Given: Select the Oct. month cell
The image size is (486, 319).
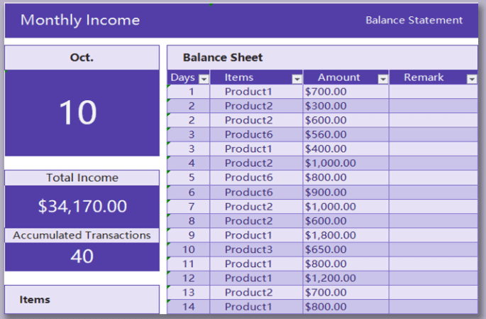Looking at the screenshot, I should point(82,58).
